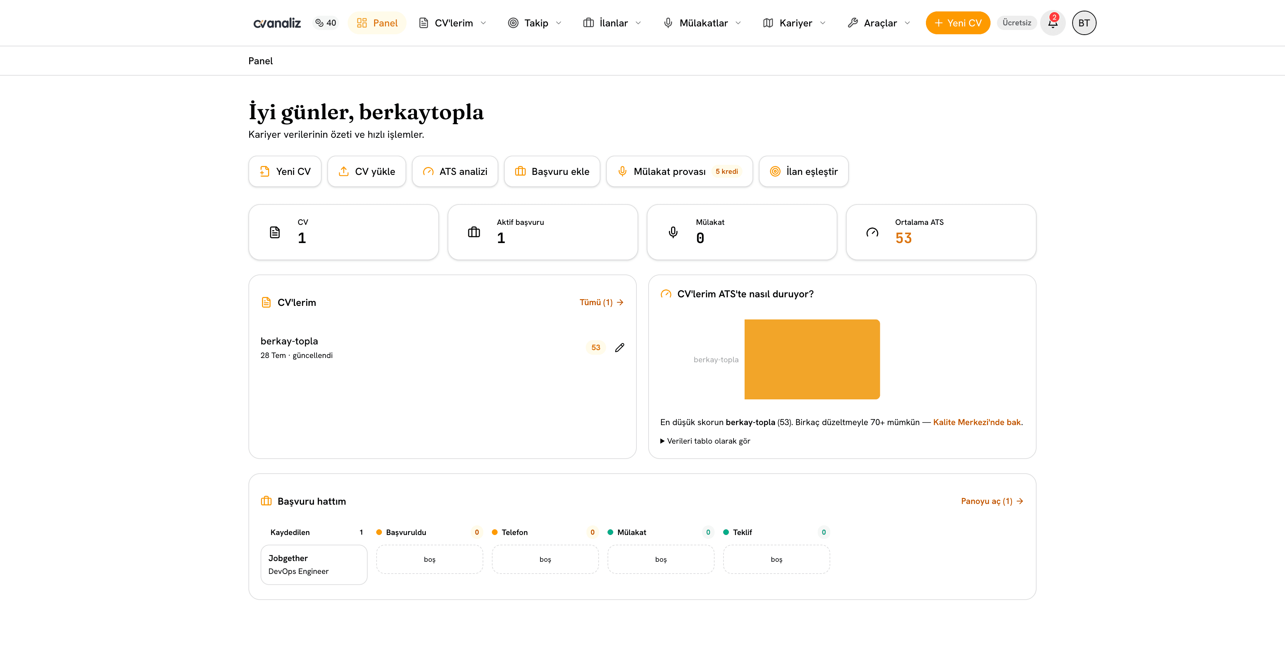Click the Teklif column count badge 0
Viewport: 1285px width, 656px height.
tap(823, 532)
